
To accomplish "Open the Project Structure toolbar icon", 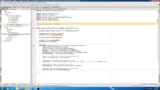I will 54,5.
